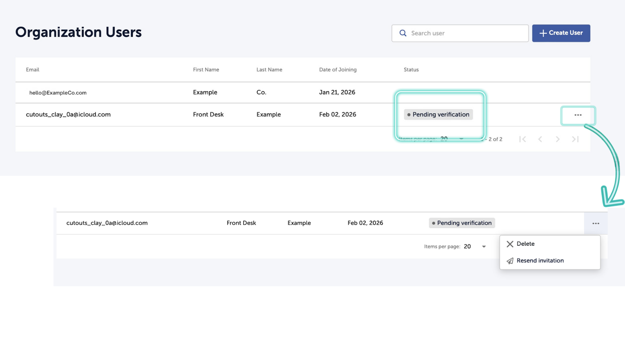This screenshot has height=351, width=625.
Task: Go to the previous page of users
Action: tap(540, 139)
